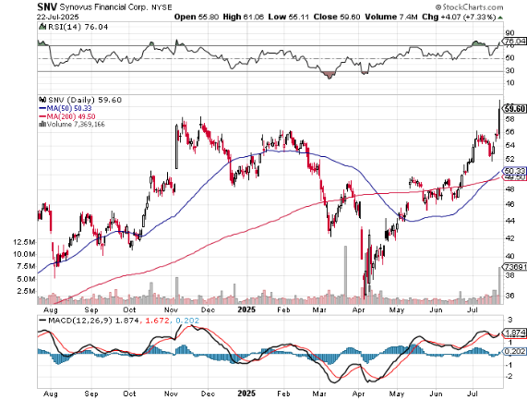The width and height of the screenshot is (527, 400).
Task: Select the SNV ticker symbol in the header
Action: pyautogui.click(x=47, y=6)
